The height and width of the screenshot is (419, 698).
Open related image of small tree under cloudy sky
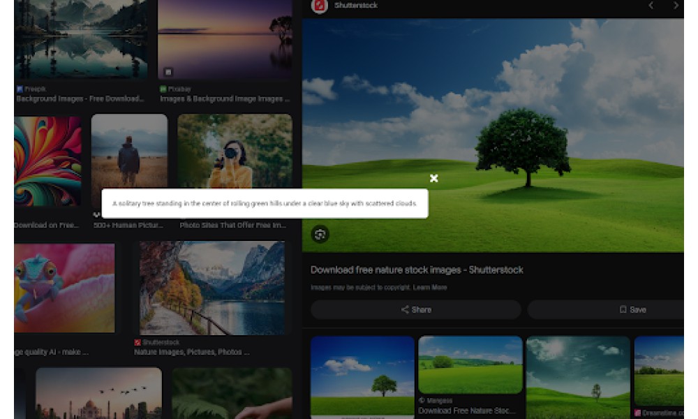[x=578, y=377]
